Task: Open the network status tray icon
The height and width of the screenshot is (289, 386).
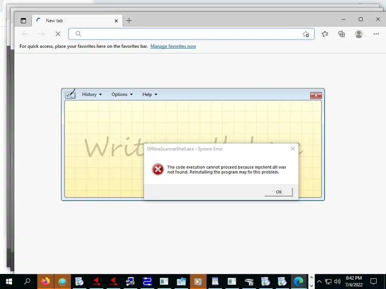Action: 328,281
